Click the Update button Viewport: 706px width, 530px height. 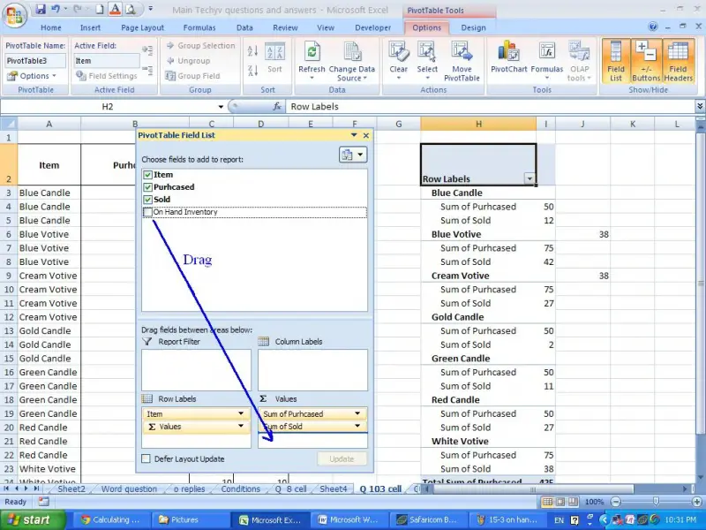342,458
